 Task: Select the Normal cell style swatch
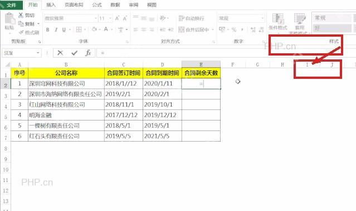coord(332,18)
